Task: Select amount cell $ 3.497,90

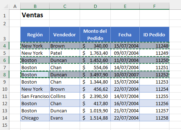Action: pyautogui.click(x=95, y=75)
